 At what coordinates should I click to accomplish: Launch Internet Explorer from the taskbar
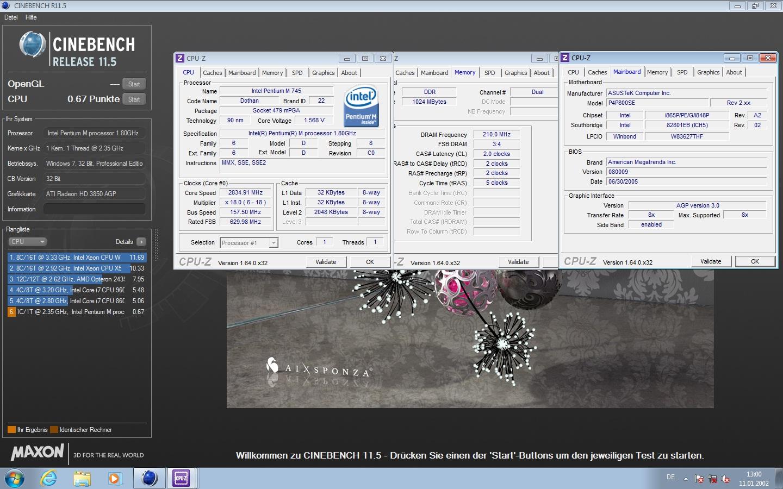pos(49,478)
